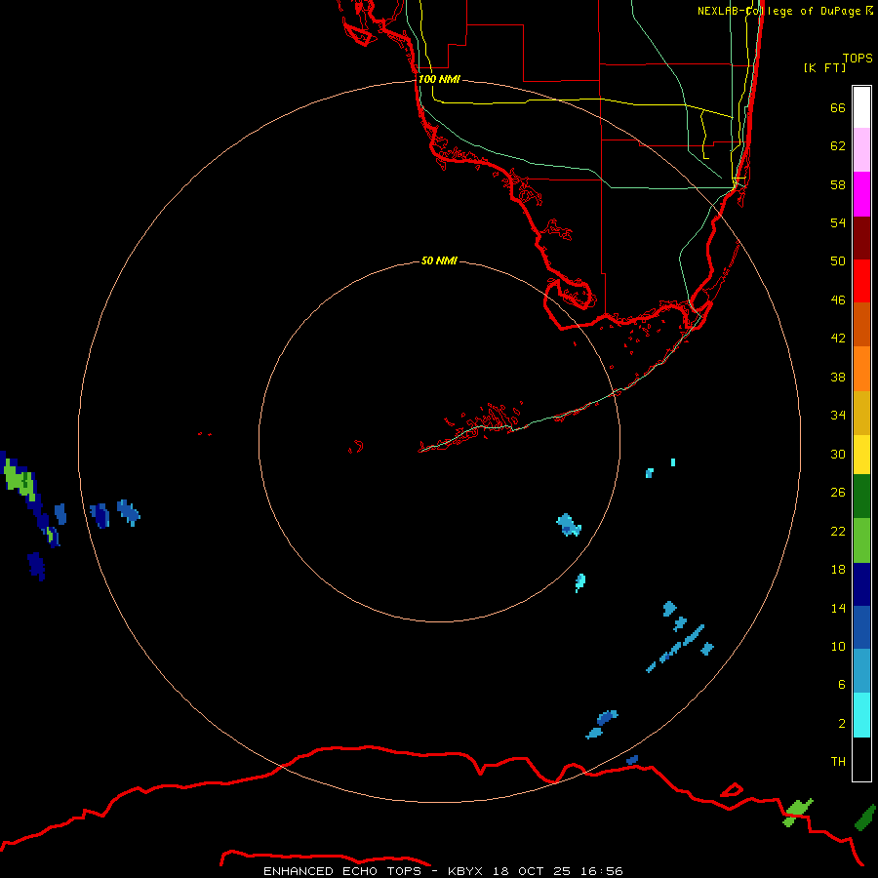Click the medium blue legend swatch
Screen dimensions: 878x878
[x=861, y=627]
